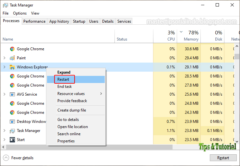Sort by the Name column header
The height and width of the screenshot is (166, 240).
57,36
